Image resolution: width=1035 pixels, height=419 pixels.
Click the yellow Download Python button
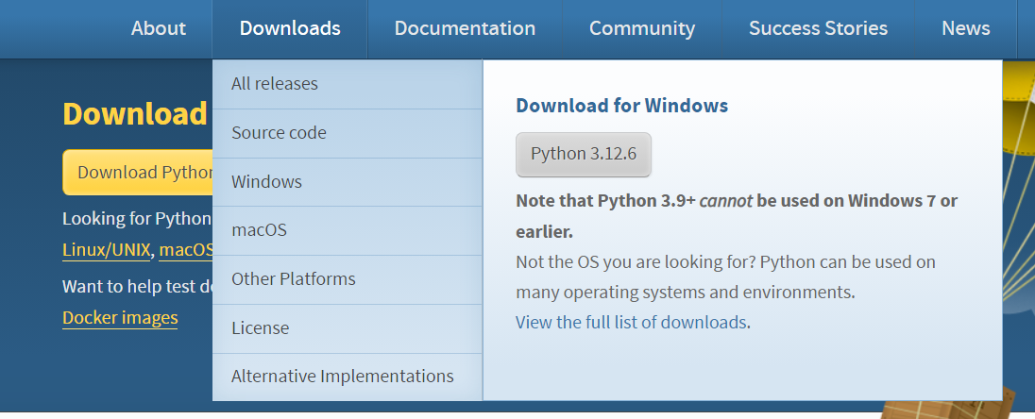137,172
